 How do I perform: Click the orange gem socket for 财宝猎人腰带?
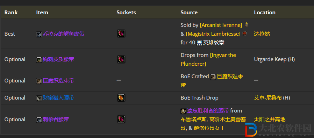(121, 98)
